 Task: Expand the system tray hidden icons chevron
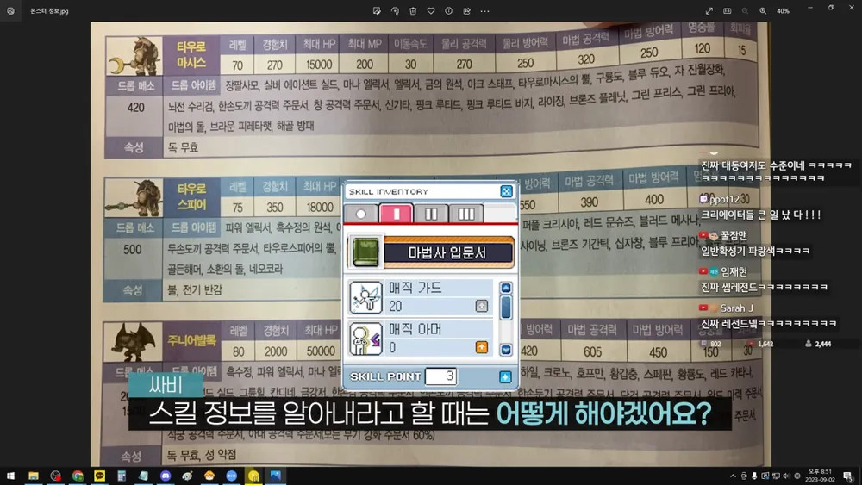733,476
